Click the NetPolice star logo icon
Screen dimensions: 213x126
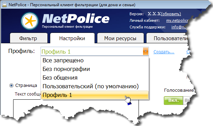coord(30,21)
